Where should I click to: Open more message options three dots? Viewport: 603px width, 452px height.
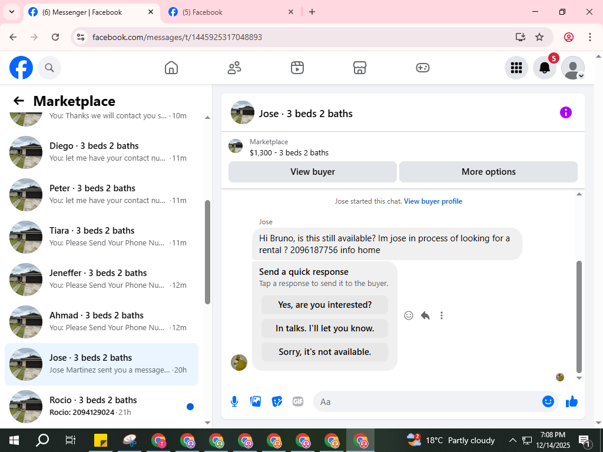coord(442,315)
